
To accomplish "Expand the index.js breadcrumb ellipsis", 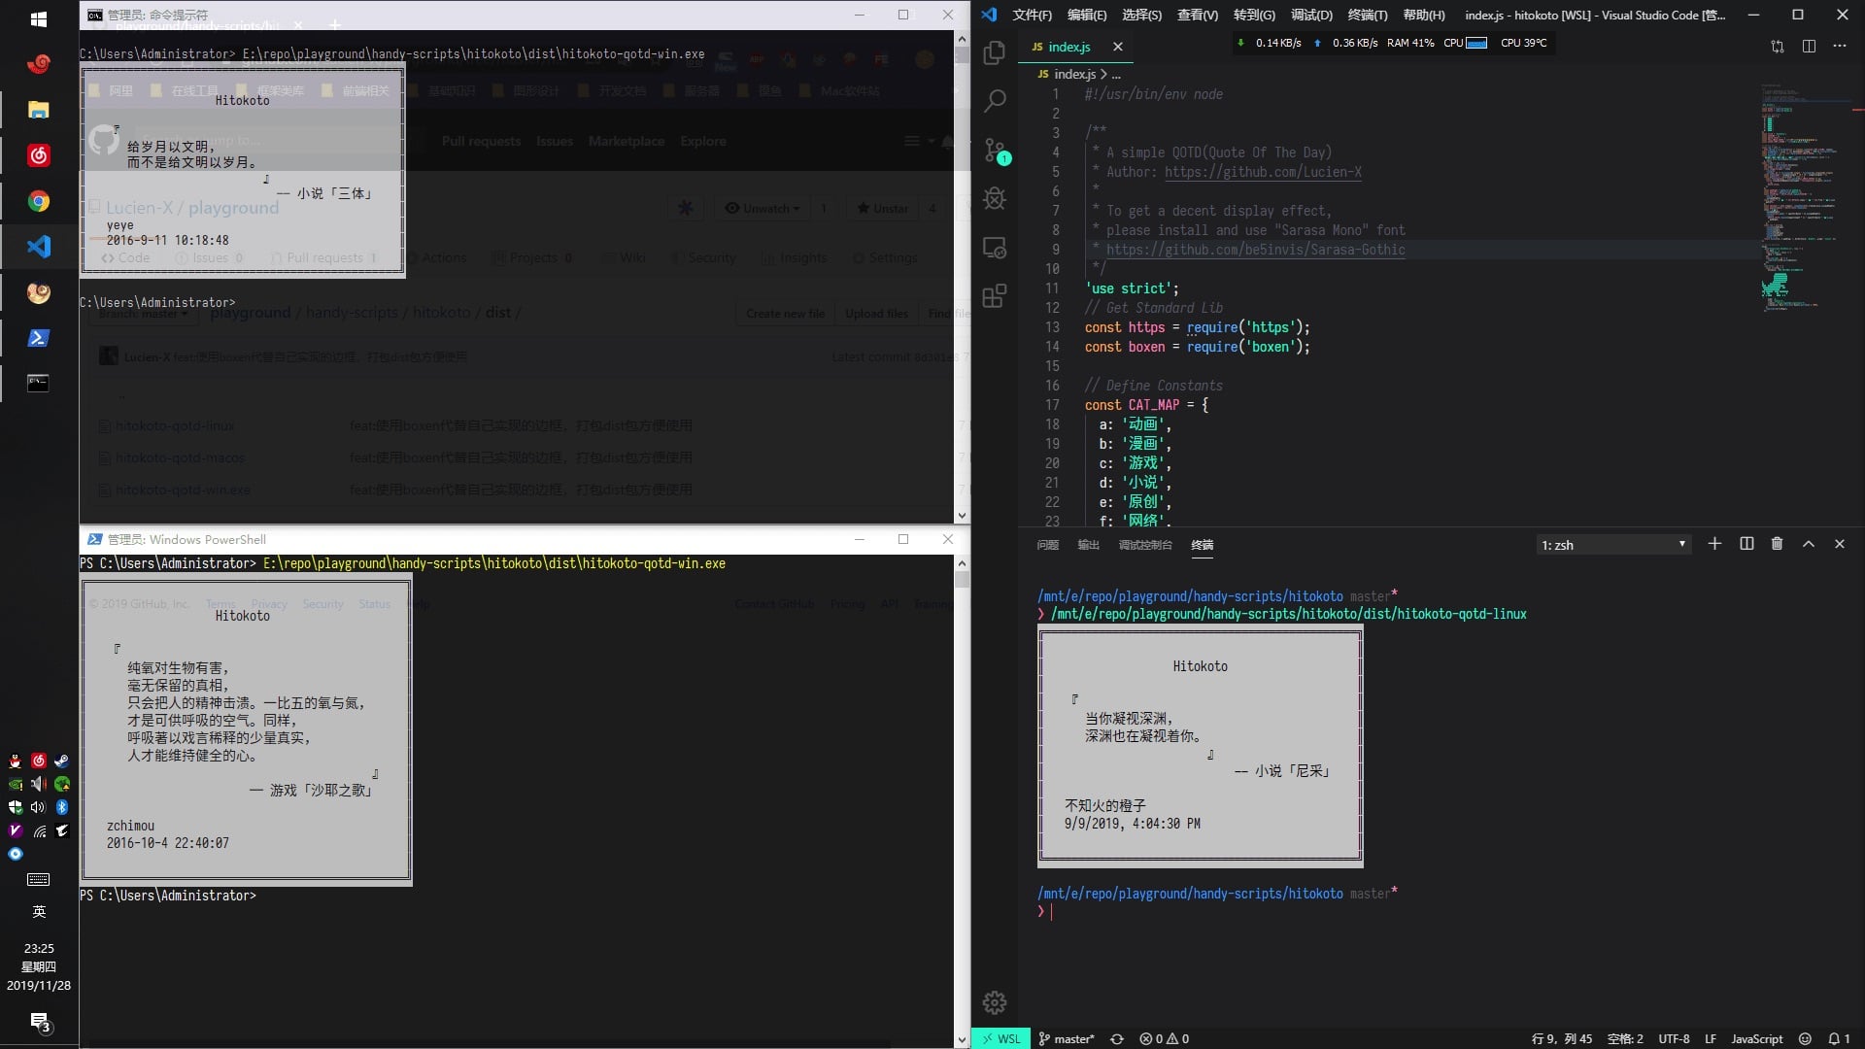I will coord(1116,74).
